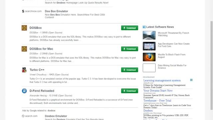Image resolution: width=213 pixels, height=120 pixels.
Task: Download Turbo C++
Action: coord(129,70)
